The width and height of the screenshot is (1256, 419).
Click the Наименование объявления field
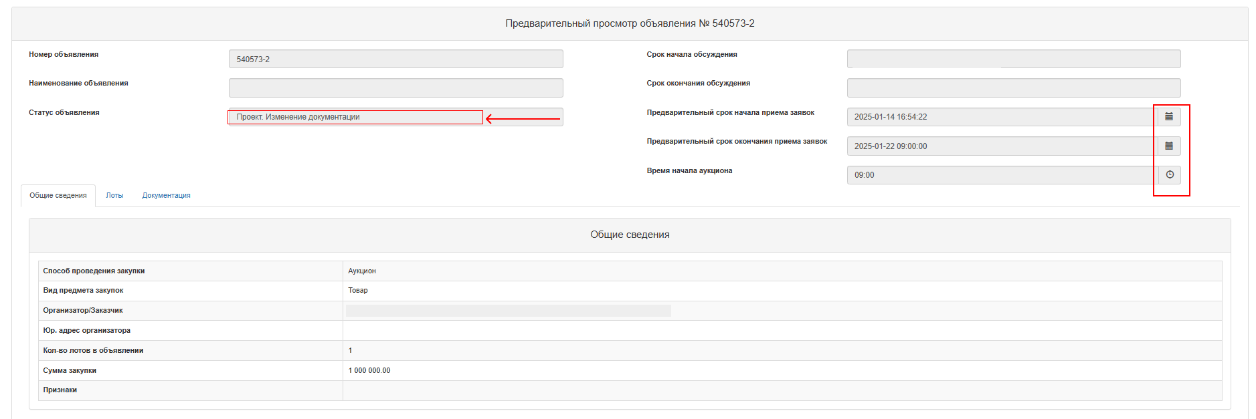[x=396, y=88]
